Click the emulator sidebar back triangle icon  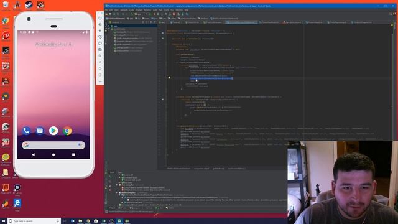100,62
